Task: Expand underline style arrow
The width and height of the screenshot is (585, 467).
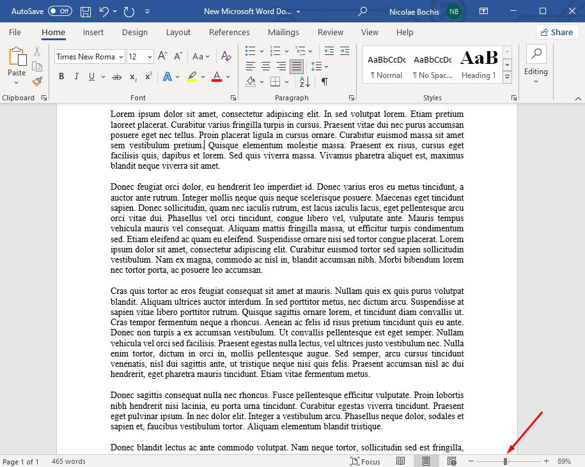Action: (103, 77)
